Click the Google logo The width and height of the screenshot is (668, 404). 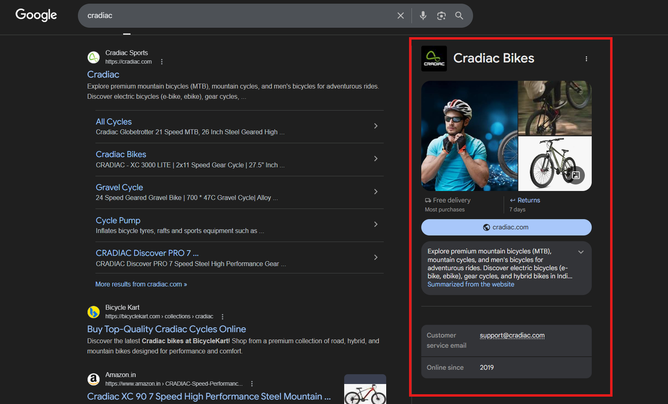coord(36,15)
